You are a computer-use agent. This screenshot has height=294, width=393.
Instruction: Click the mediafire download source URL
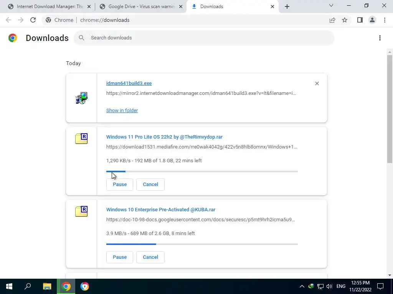point(202,147)
